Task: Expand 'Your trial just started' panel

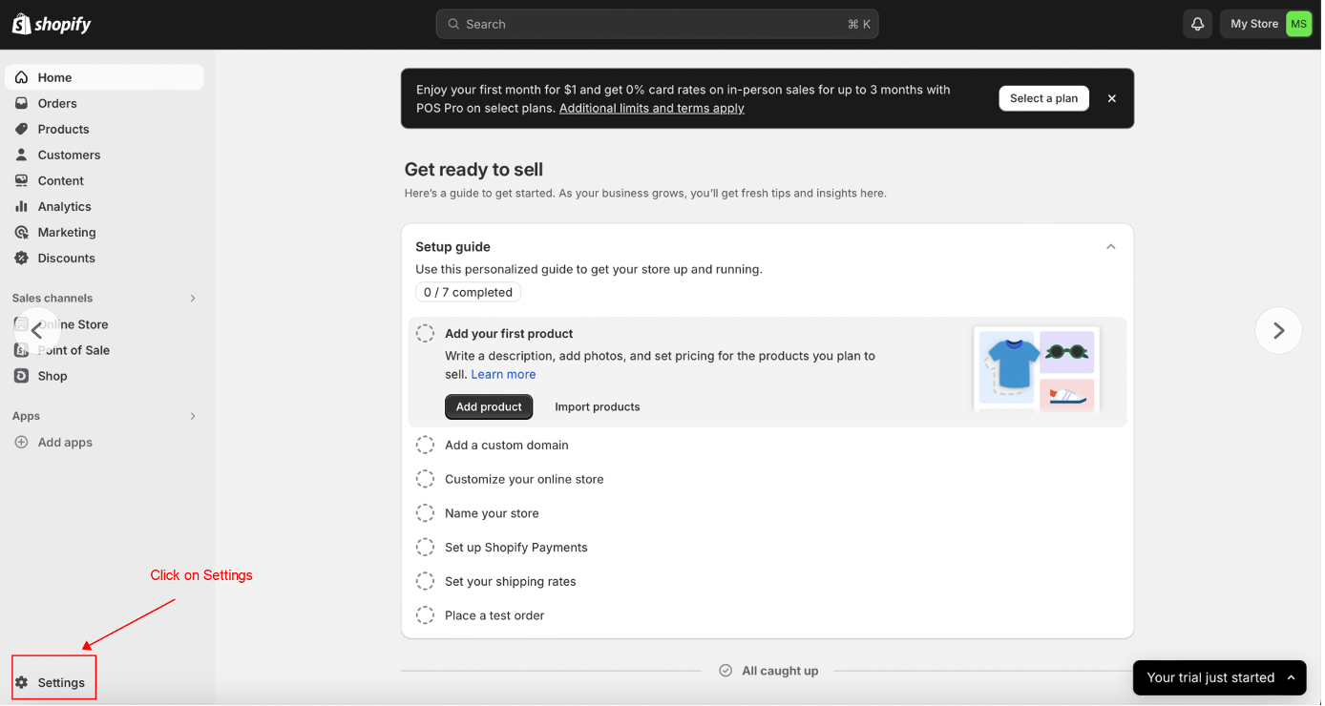Action: click(x=1291, y=677)
